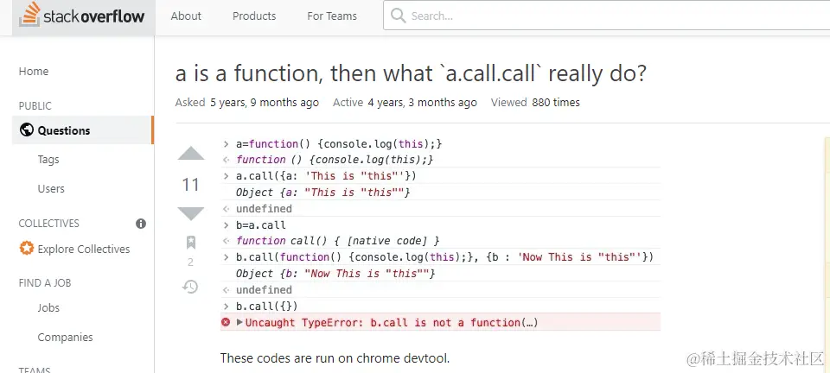Click the PUBLIC section label
Image resolution: width=830 pixels, height=373 pixels.
35,105
